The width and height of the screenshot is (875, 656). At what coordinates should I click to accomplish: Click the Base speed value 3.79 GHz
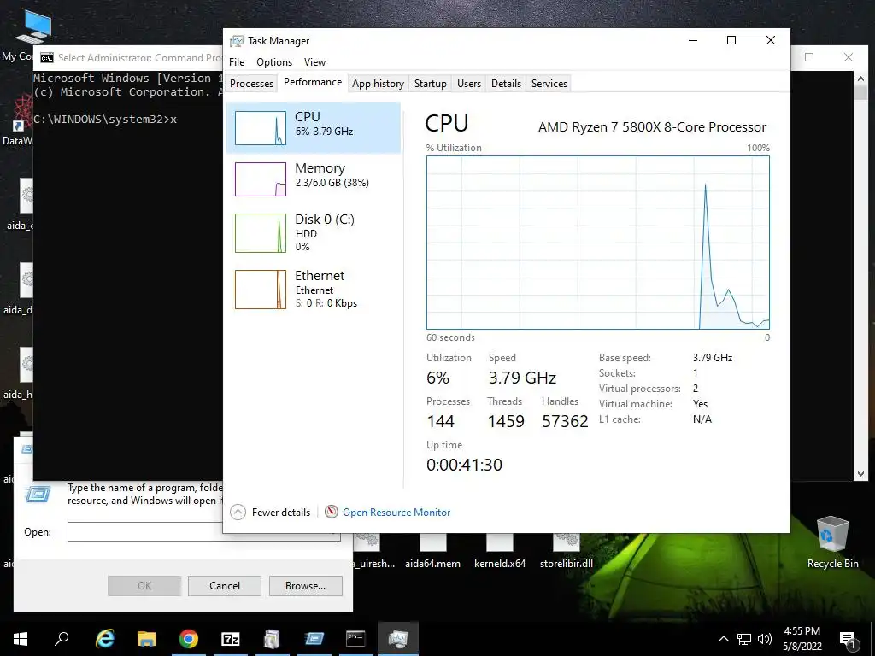712,358
